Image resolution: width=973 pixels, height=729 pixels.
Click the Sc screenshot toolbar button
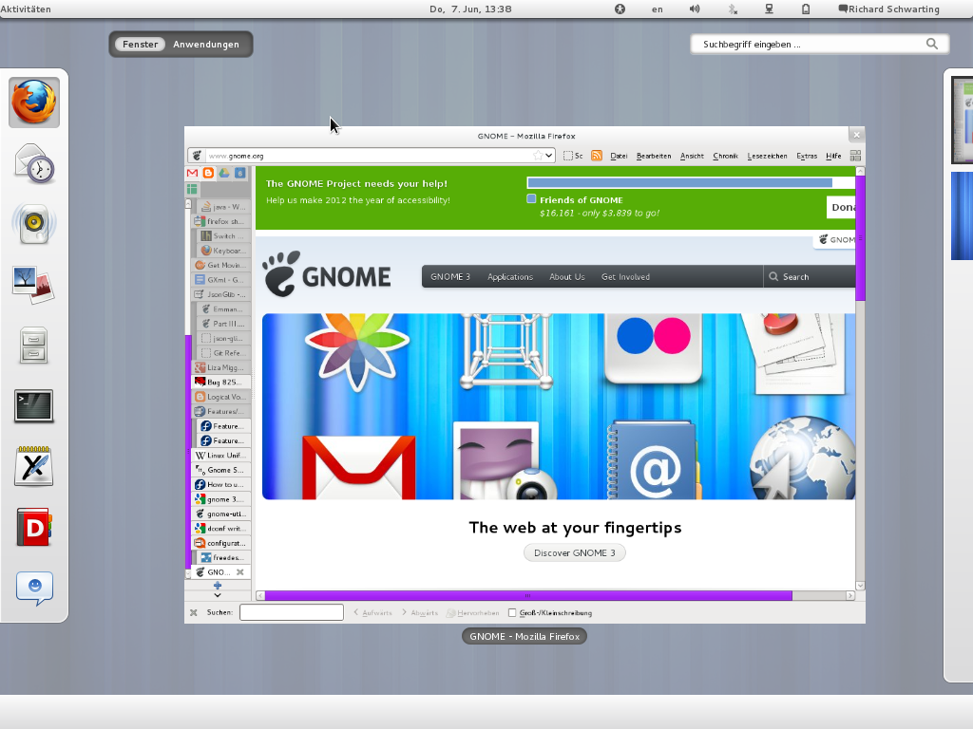pos(573,156)
